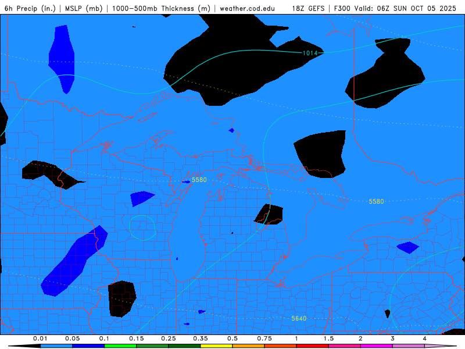The width and height of the screenshot is (465, 349).
Task: Select the red 1 inch legend swatch
Action: point(313,346)
